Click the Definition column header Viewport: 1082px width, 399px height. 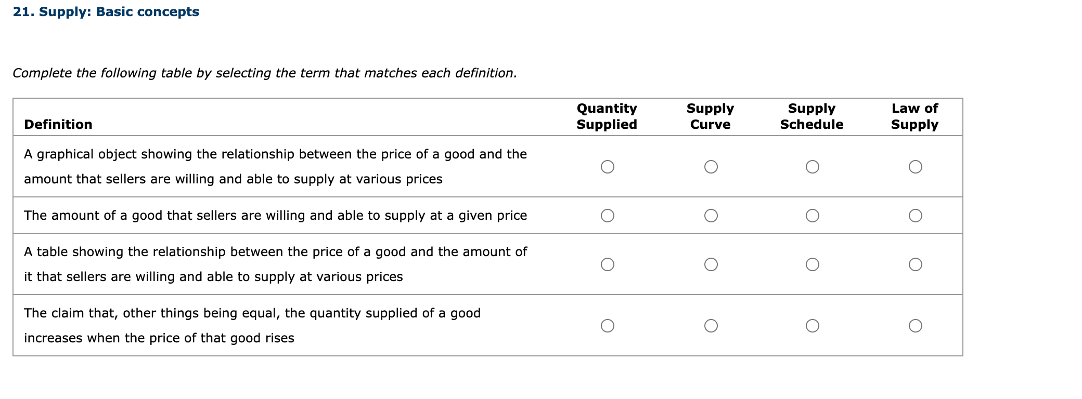[58, 124]
